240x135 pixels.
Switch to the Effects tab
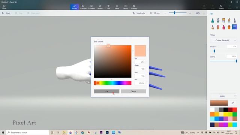(x=117, y=7)
